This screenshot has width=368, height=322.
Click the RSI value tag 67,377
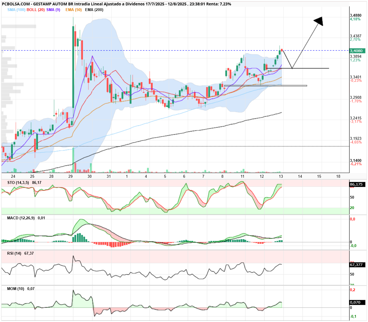[x=357, y=265]
